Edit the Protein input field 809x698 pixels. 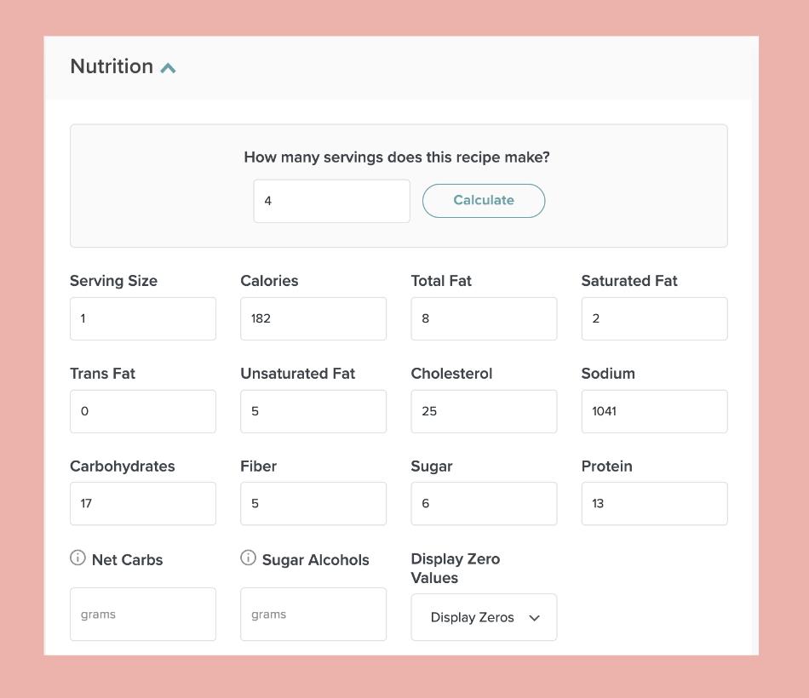click(x=654, y=503)
